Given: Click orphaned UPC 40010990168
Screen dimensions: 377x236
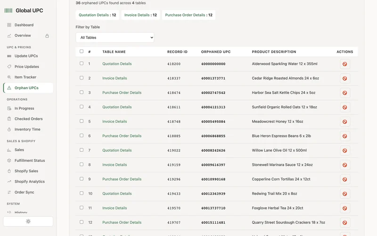Looking at the screenshot, I should (x=213, y=179).
